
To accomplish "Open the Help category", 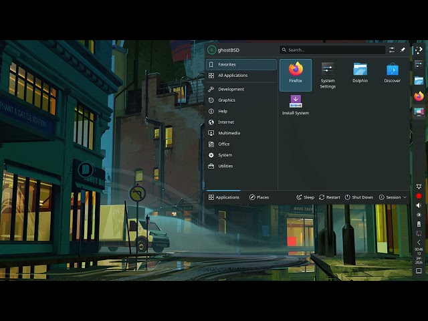I will [x=241, y=111].
